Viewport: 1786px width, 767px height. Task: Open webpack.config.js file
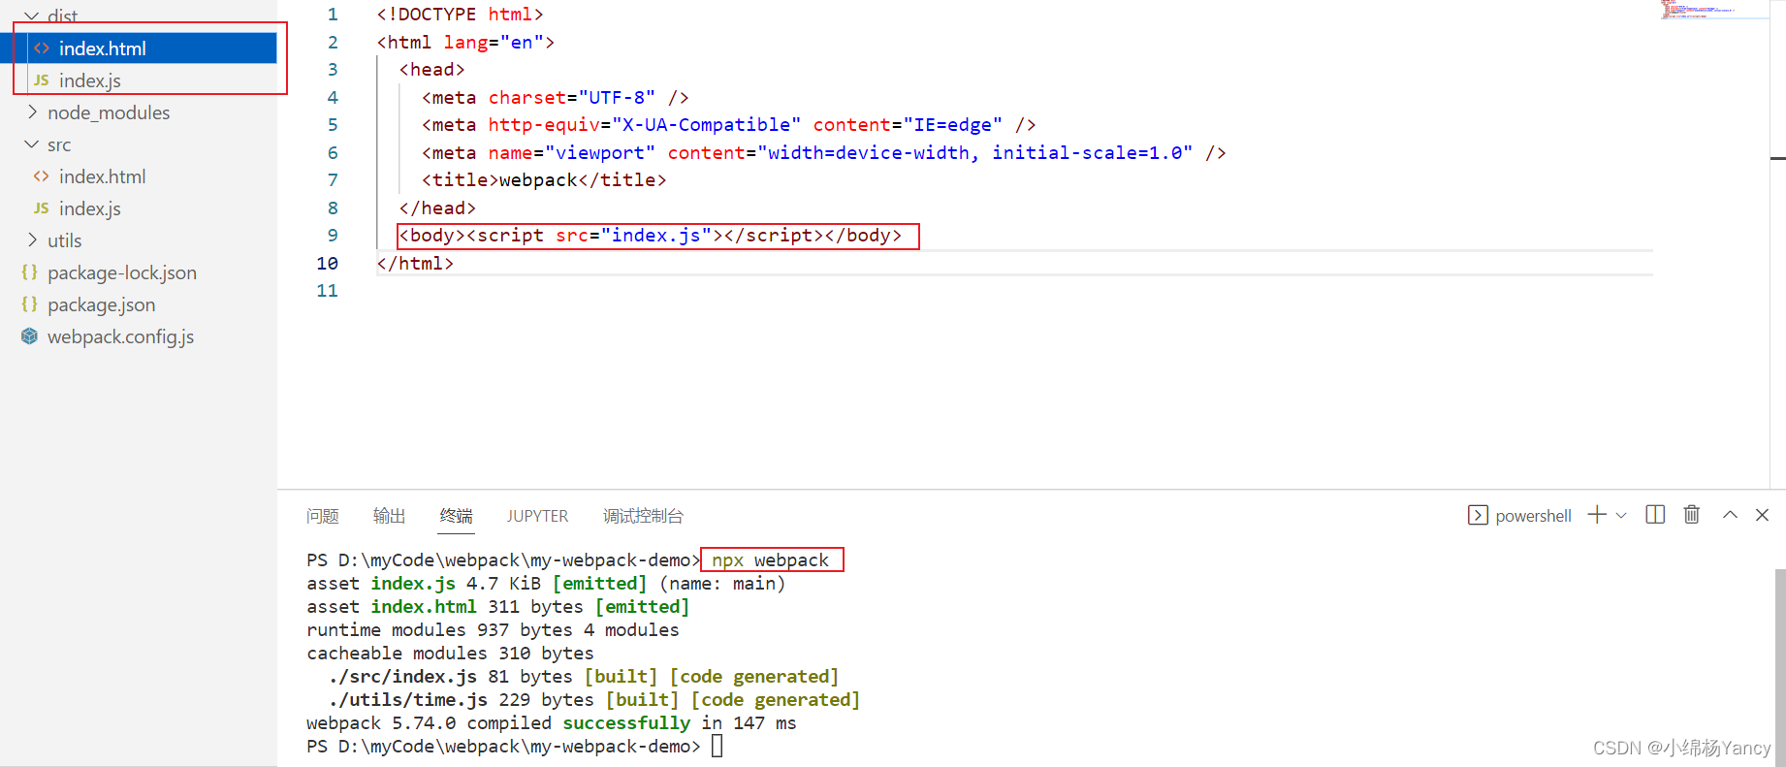[x=139, y=336]
